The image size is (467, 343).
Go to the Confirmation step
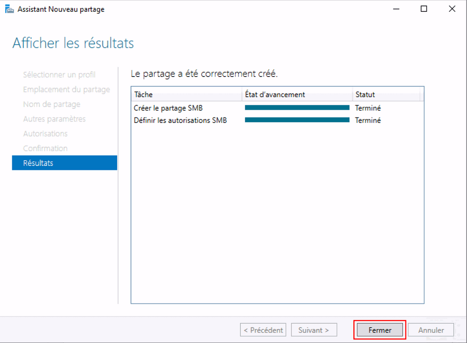tap(45, 148)
